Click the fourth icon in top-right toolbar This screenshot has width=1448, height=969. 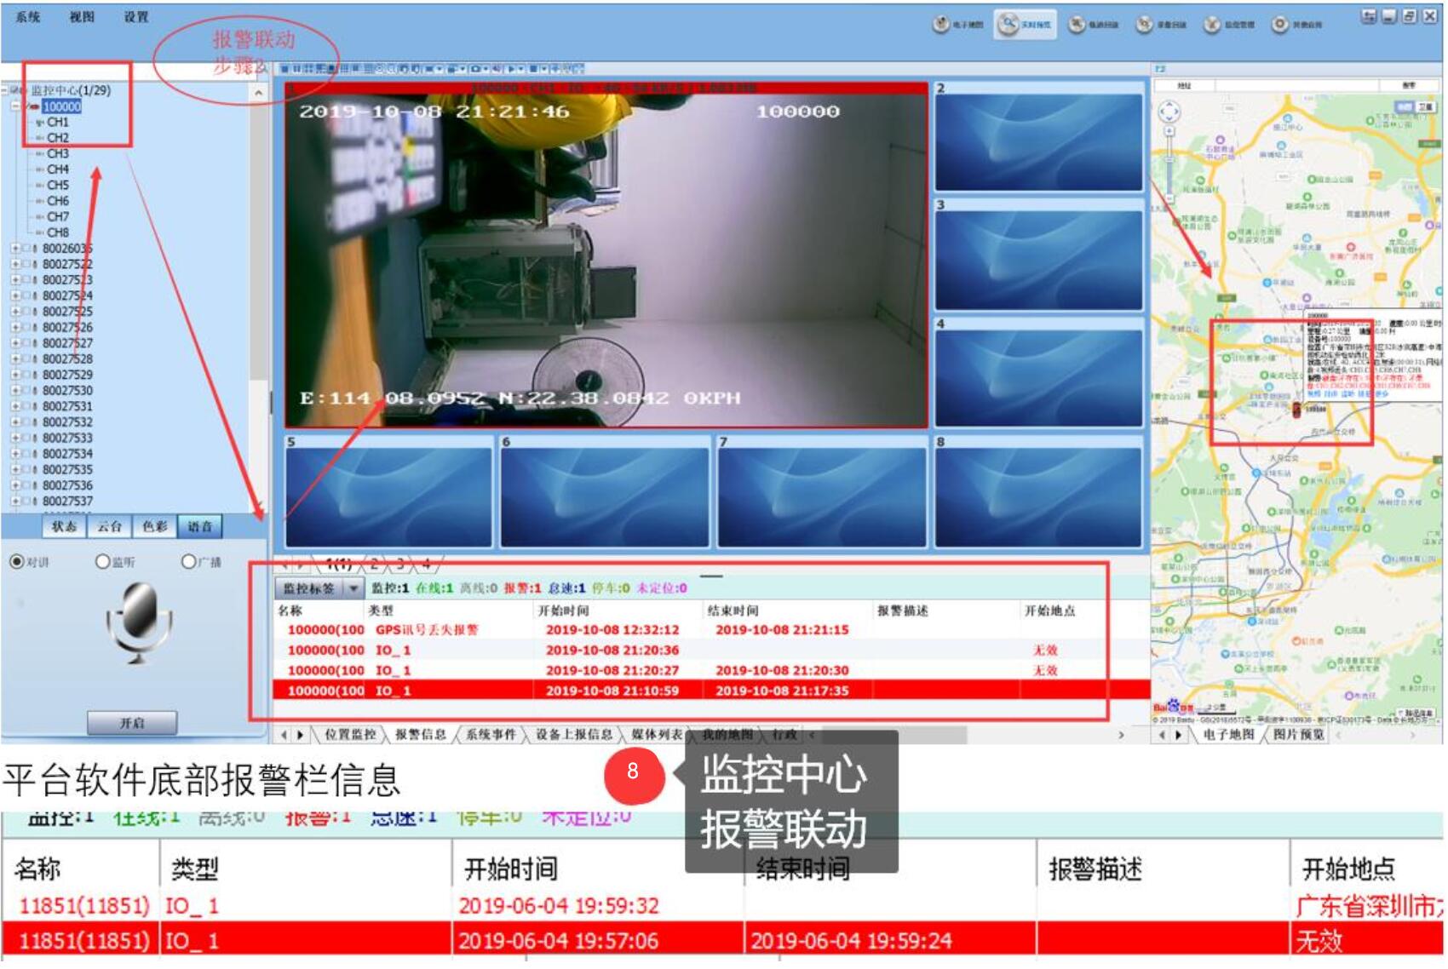pyautogui.click(x=1145, y=25)
